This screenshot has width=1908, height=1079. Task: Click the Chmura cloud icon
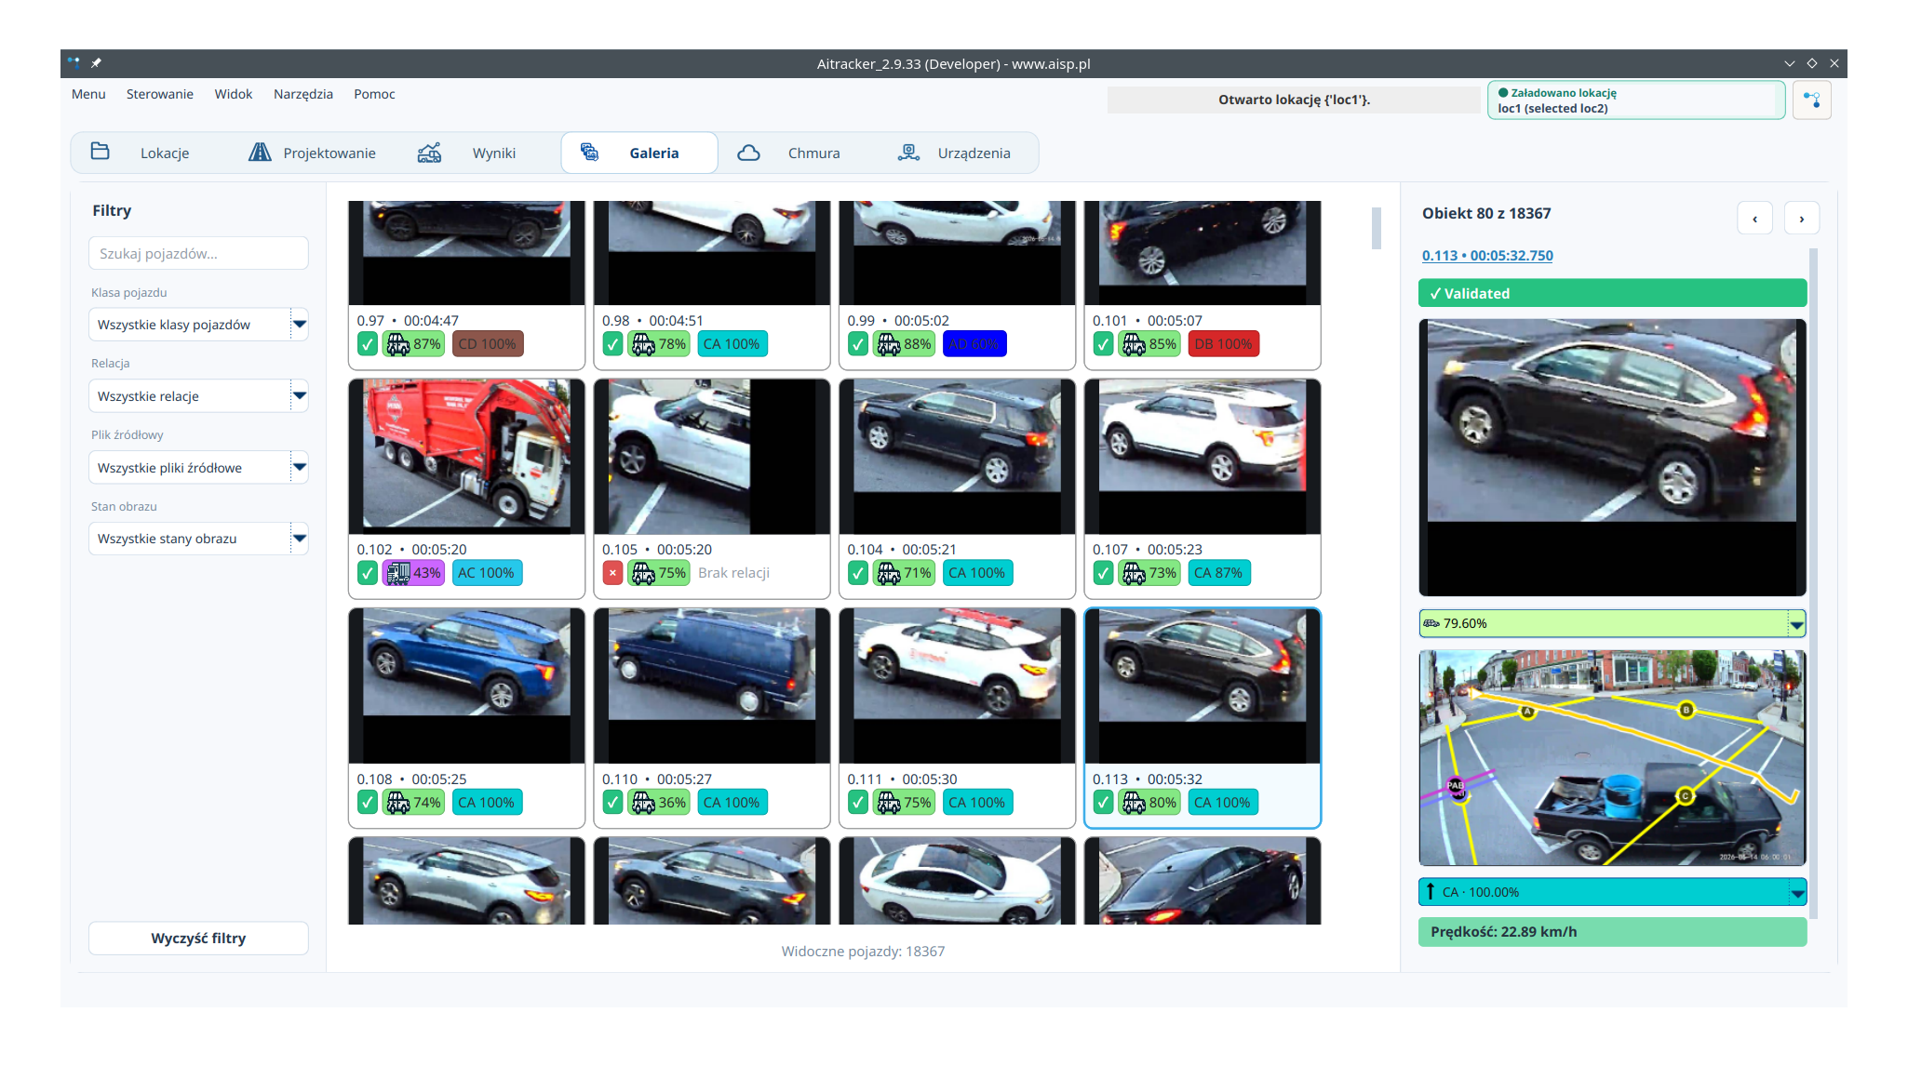(x=749, y=153)
